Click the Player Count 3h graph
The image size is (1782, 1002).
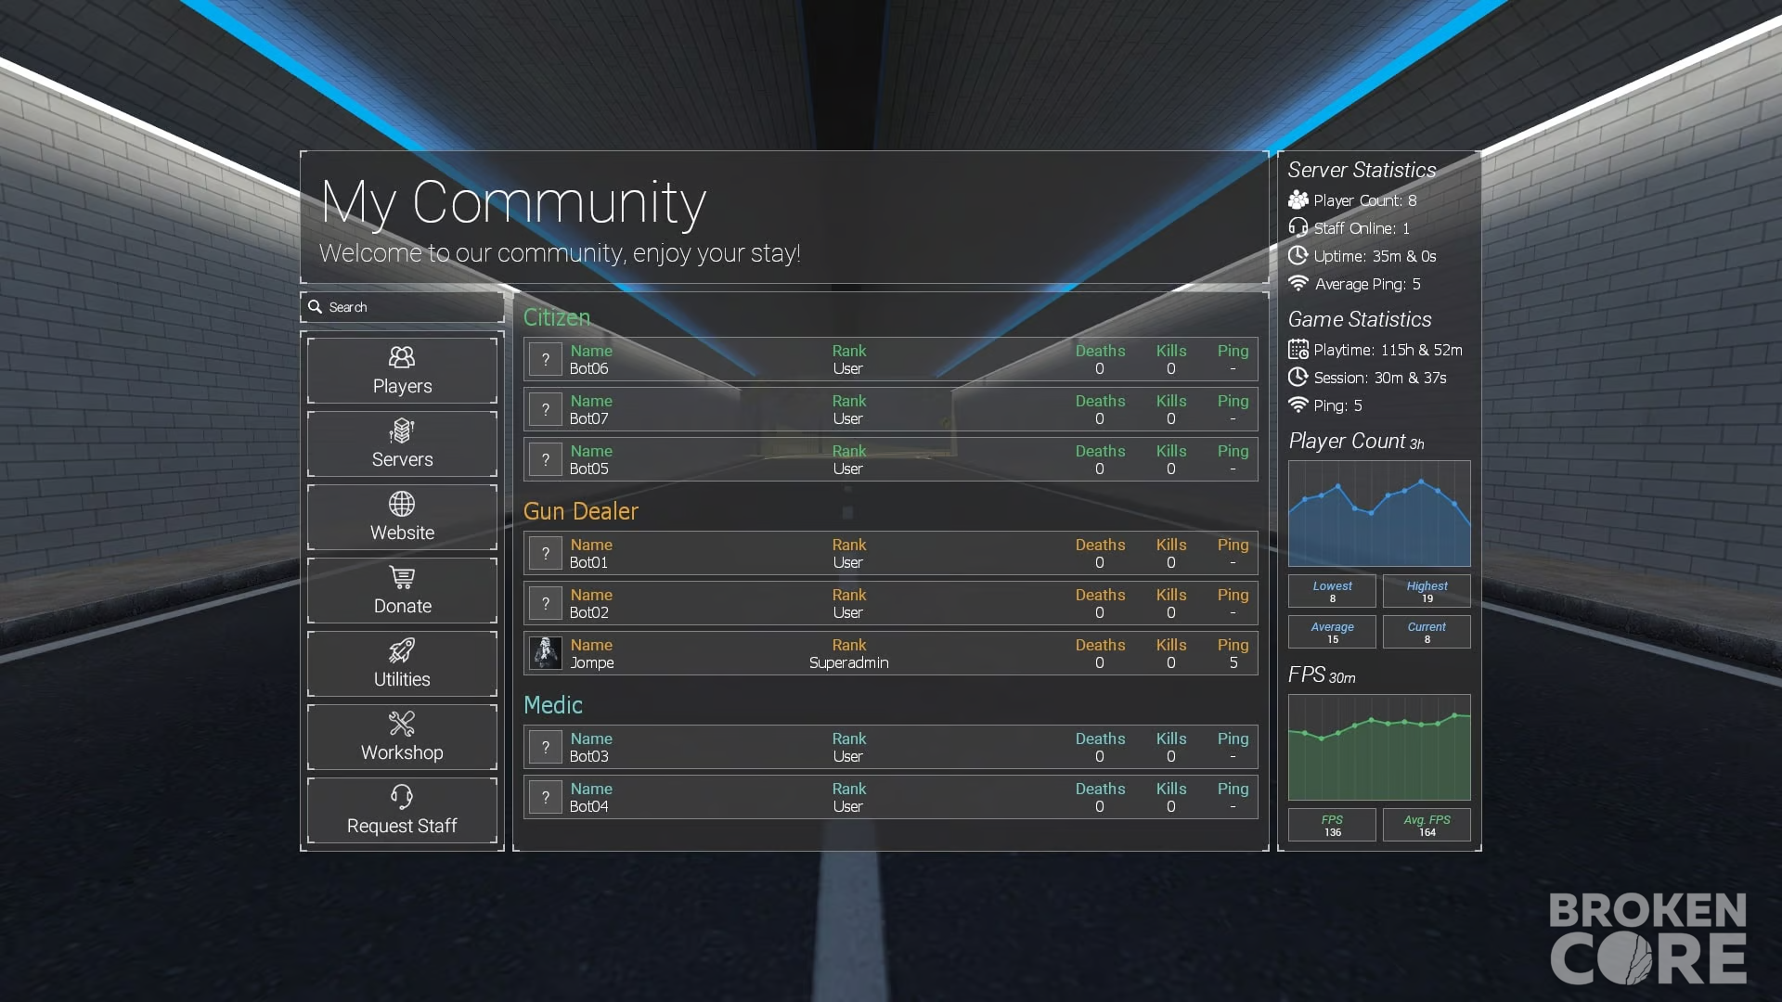1379,514
